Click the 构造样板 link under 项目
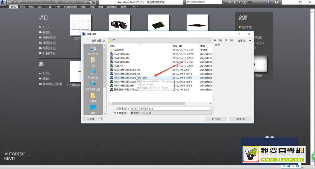Image resolution: width=315 pixels, height=169 pixels. (49, 38)
